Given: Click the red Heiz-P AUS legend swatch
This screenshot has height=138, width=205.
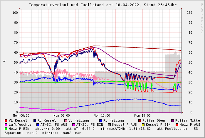Looking at the screenshot, I should [177, 125].
